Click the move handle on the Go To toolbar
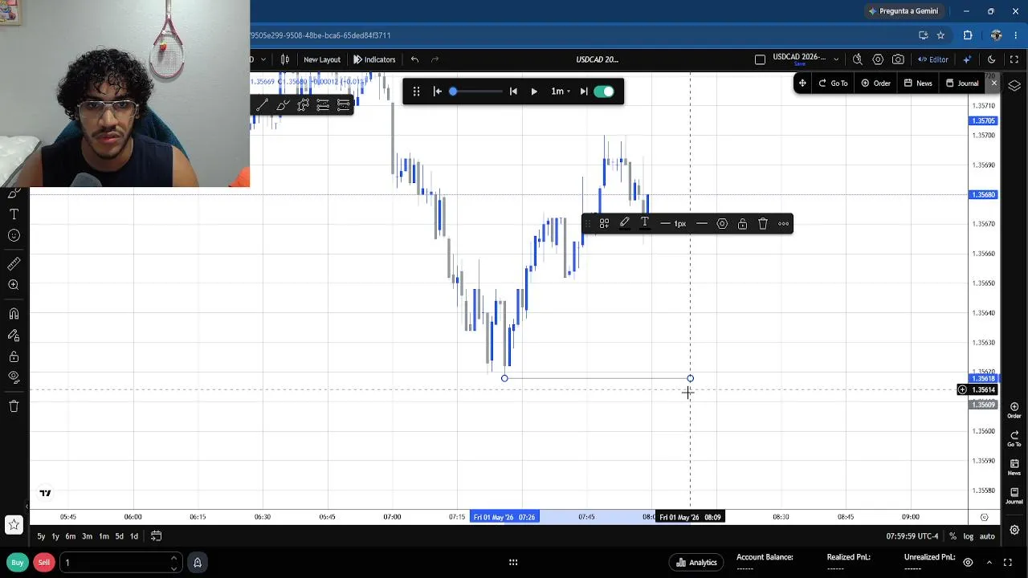 pyautogui.click(x=802, y=83)
